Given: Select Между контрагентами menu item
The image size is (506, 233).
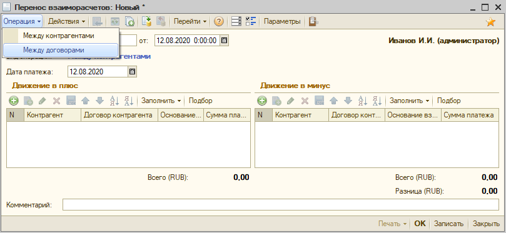Looking at the screenshot, I should (60, 36).
